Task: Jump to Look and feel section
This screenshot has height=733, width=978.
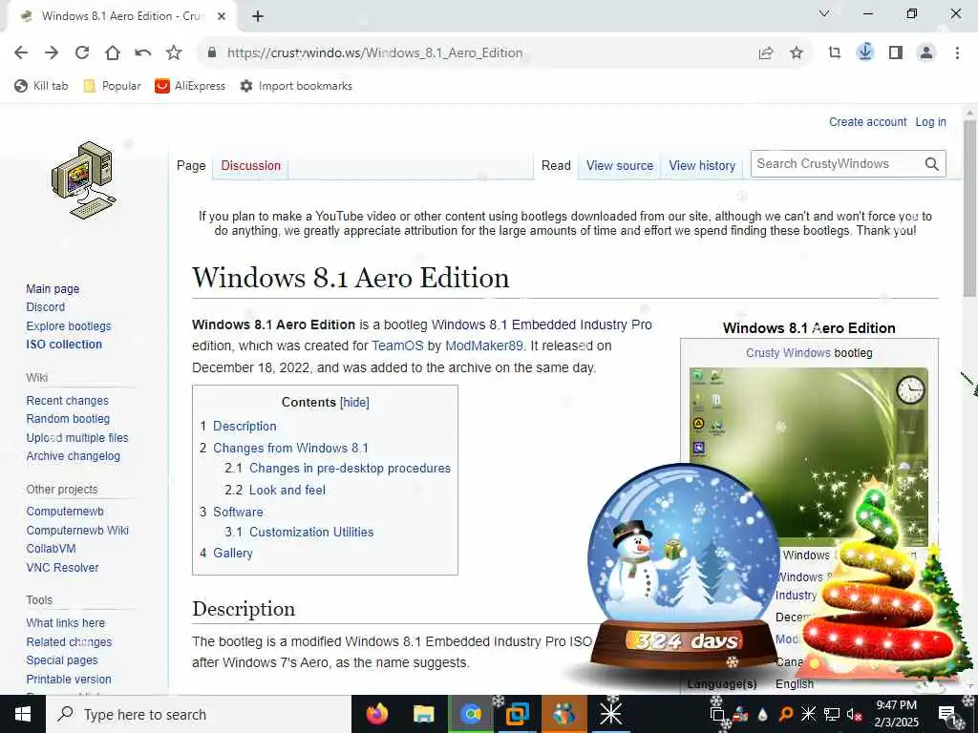Action: (x=287, y=490)
